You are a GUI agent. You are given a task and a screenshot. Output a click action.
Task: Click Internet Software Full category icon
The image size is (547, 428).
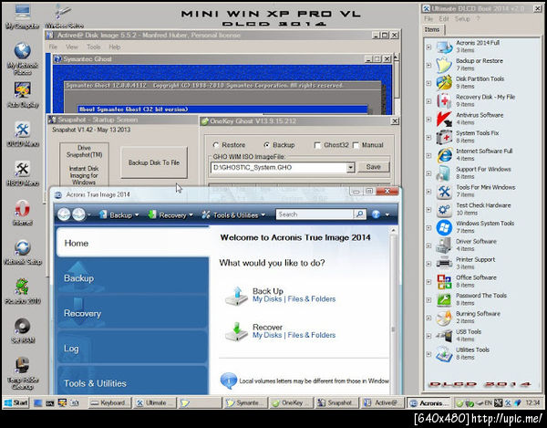point(444,155)
